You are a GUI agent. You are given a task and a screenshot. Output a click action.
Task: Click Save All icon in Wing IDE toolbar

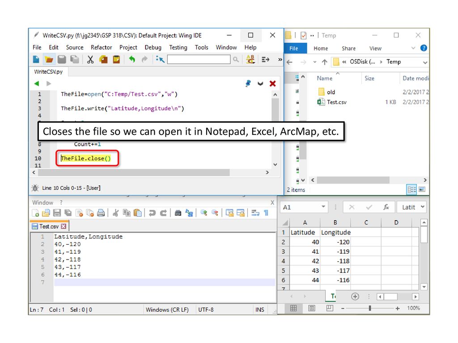click(75, 59)
